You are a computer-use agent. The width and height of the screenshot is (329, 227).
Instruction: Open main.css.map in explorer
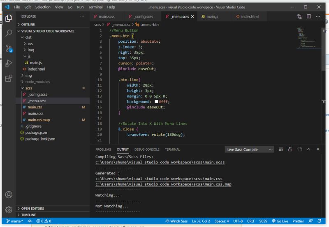53,120
